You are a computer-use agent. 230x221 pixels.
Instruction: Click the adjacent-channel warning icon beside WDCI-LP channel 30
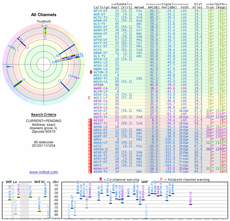click(89, 98)
